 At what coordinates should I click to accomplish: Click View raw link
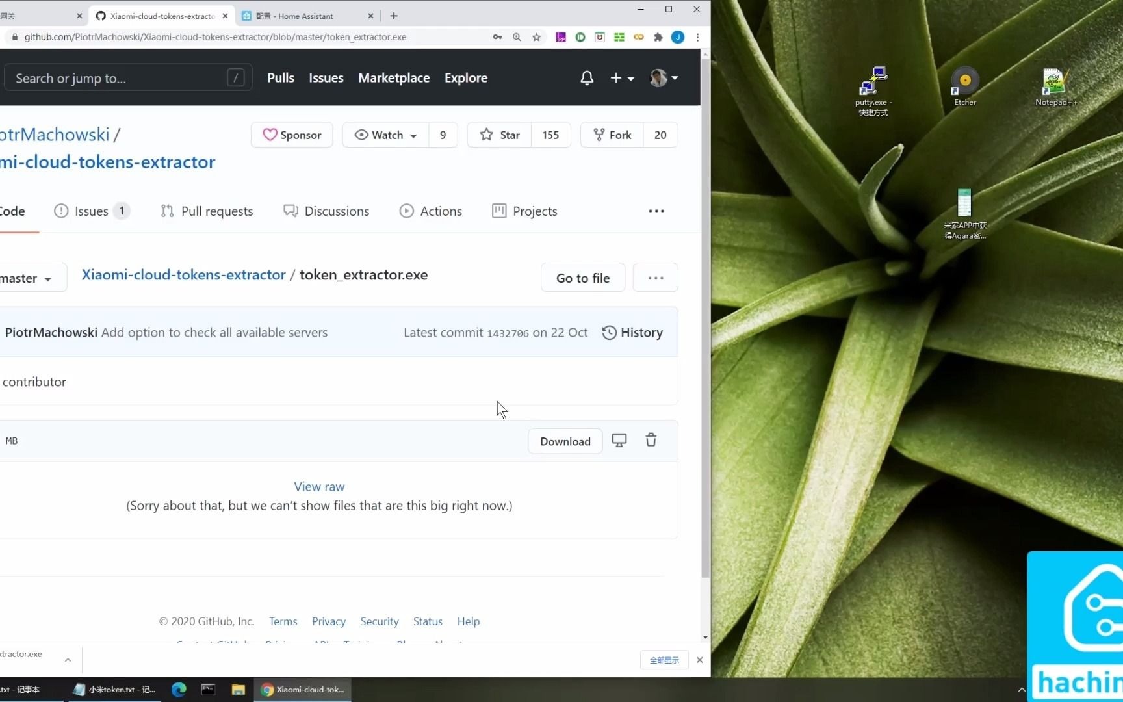[x=319, y=487]
